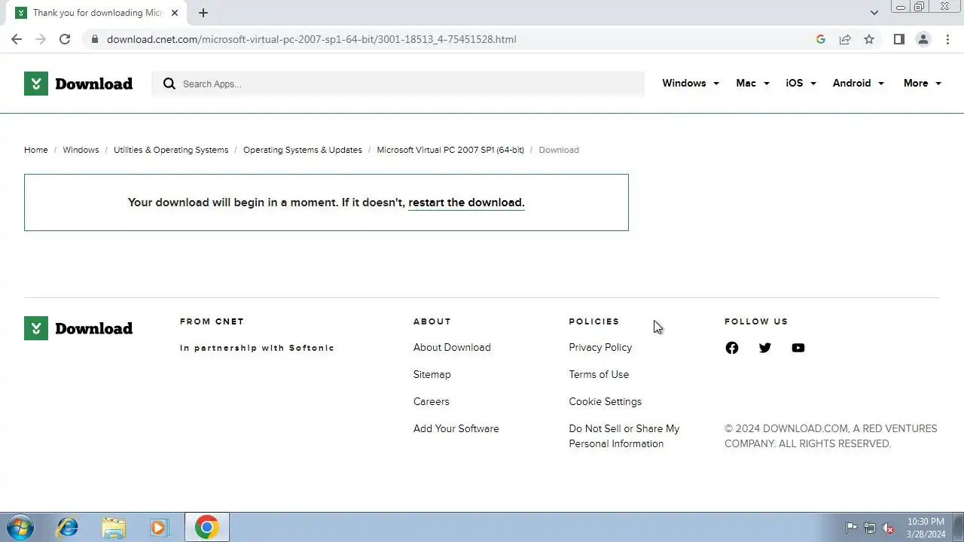Viewport: 964px width, 542px height.
Task: Click the address bar URL
Action: point(312,39)
